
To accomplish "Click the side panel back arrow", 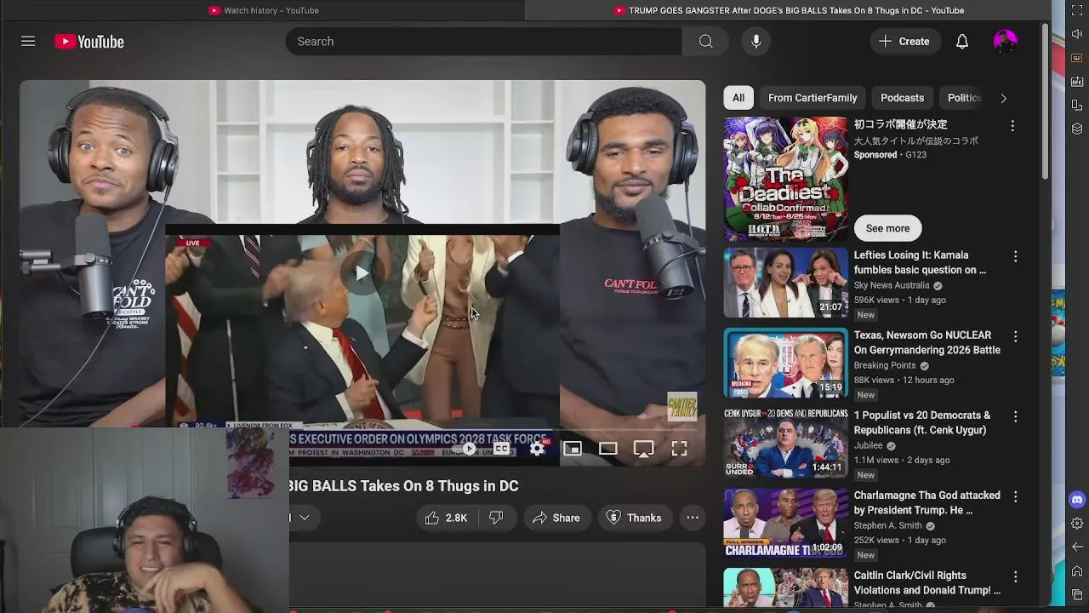I will 1077,547.
